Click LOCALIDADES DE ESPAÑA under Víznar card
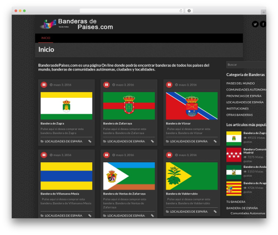278x235 pixels. pos(188,142)
